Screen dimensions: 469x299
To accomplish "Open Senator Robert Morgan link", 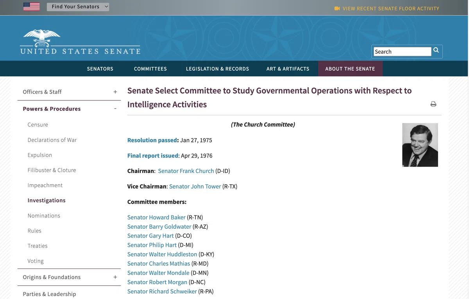I will click(157, 282).
